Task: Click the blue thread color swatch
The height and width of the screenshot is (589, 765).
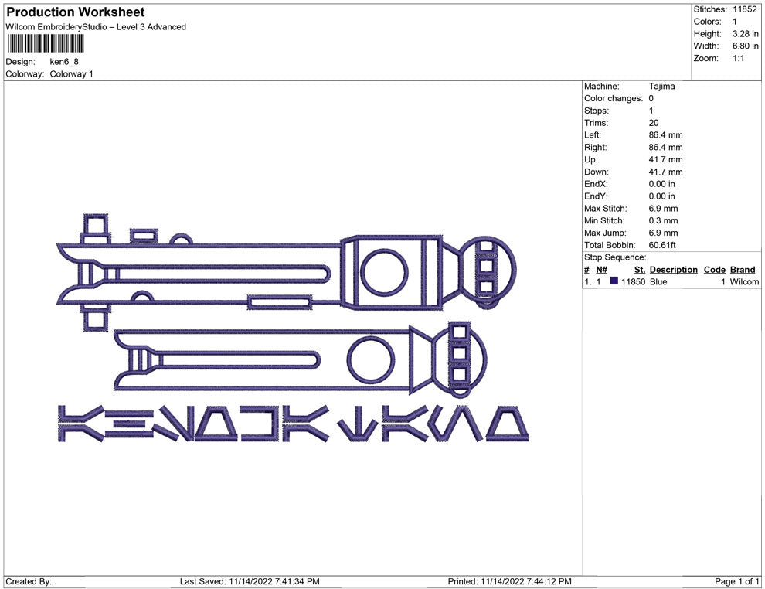Action: click(x=614, y=281)
